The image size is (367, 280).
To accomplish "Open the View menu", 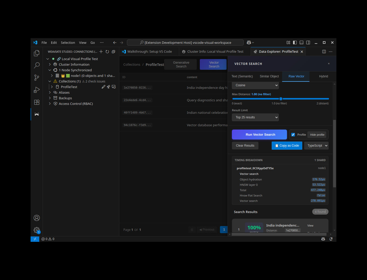I will 83,43.
